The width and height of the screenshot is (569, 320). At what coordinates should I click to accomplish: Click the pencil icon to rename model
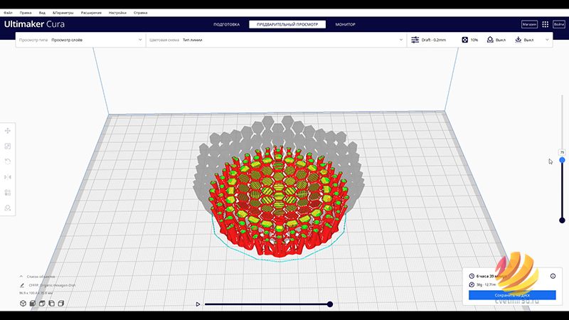tap(22, 285)
